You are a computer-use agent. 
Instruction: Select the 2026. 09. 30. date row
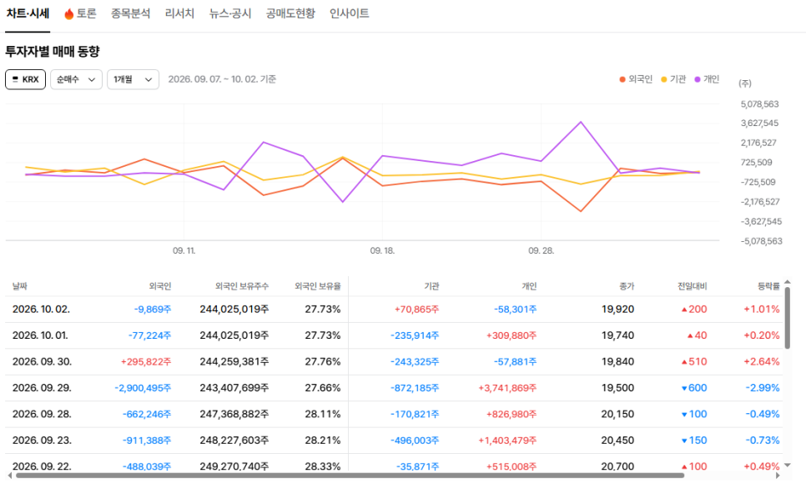point(395,362)
